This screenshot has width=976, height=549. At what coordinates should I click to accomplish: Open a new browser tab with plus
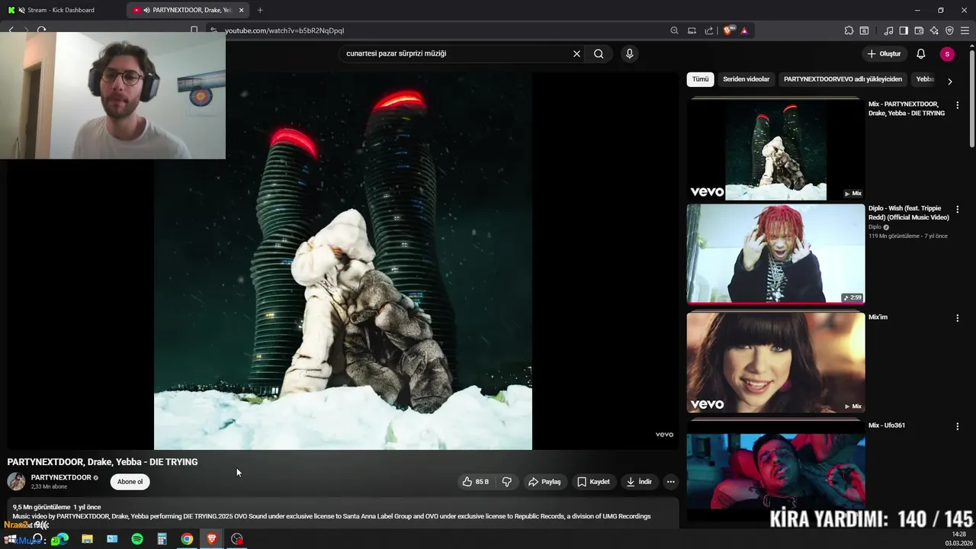pyautogui.click(x=260, y=10)
